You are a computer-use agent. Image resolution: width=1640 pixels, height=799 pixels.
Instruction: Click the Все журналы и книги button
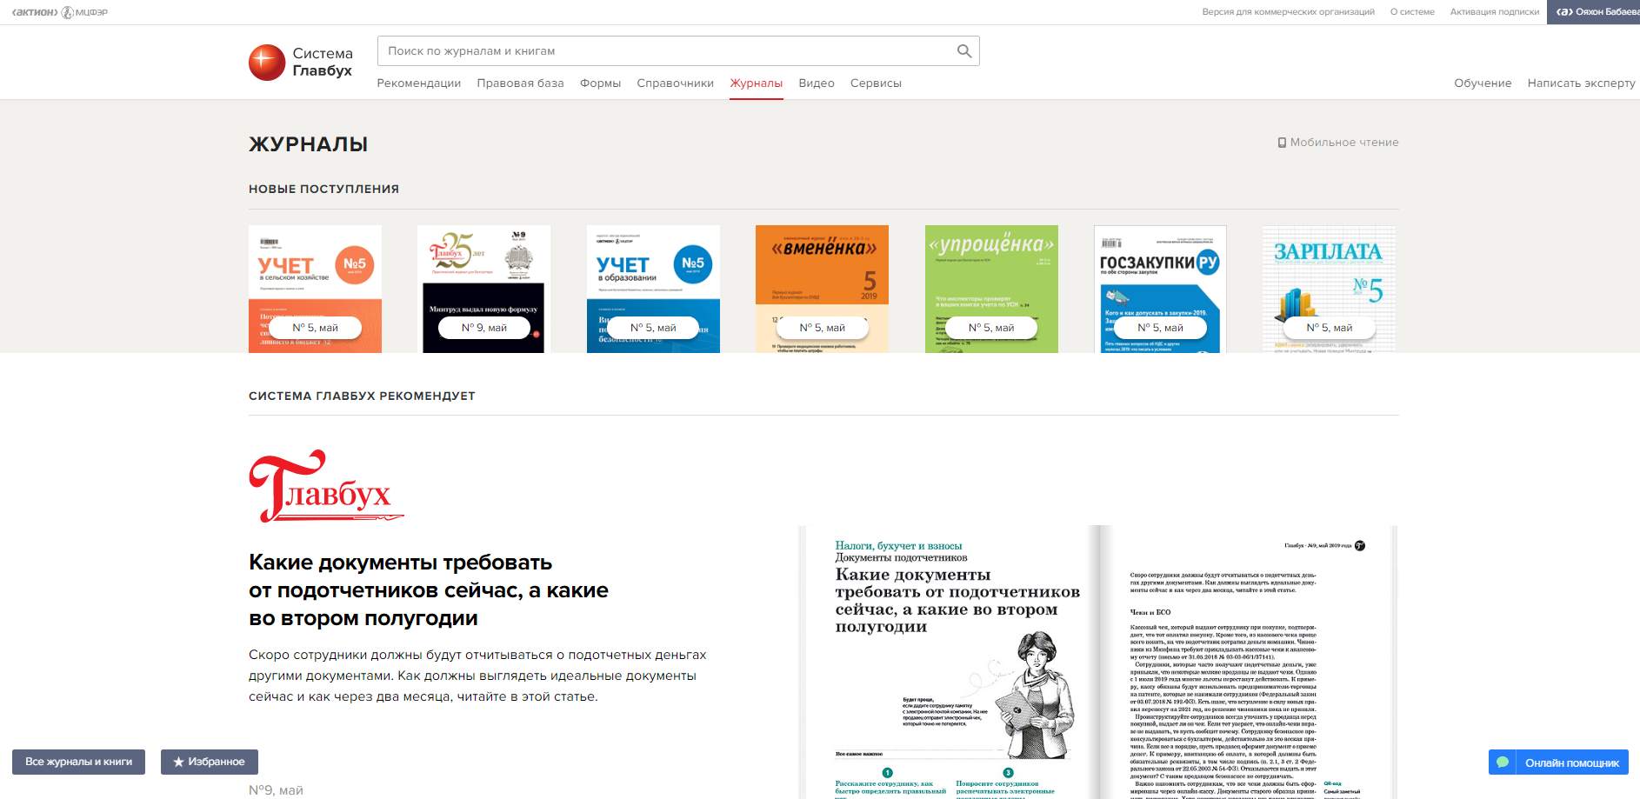point(78,762)
